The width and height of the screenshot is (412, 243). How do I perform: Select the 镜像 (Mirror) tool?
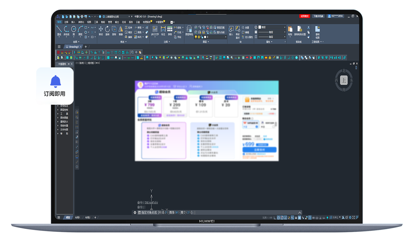121,31
